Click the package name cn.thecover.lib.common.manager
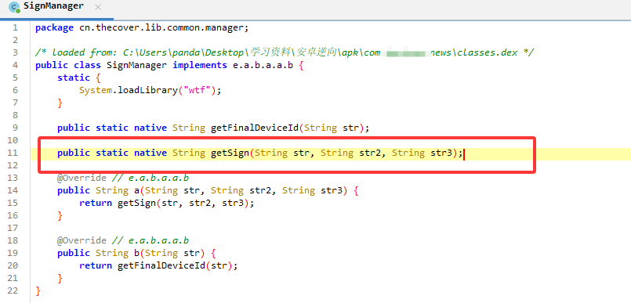This screenshot has height=303, width=631. 161,27
